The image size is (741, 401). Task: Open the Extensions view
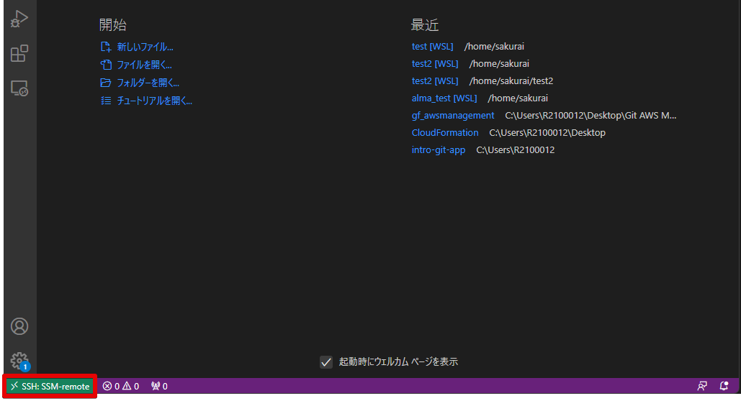(19, 53)
